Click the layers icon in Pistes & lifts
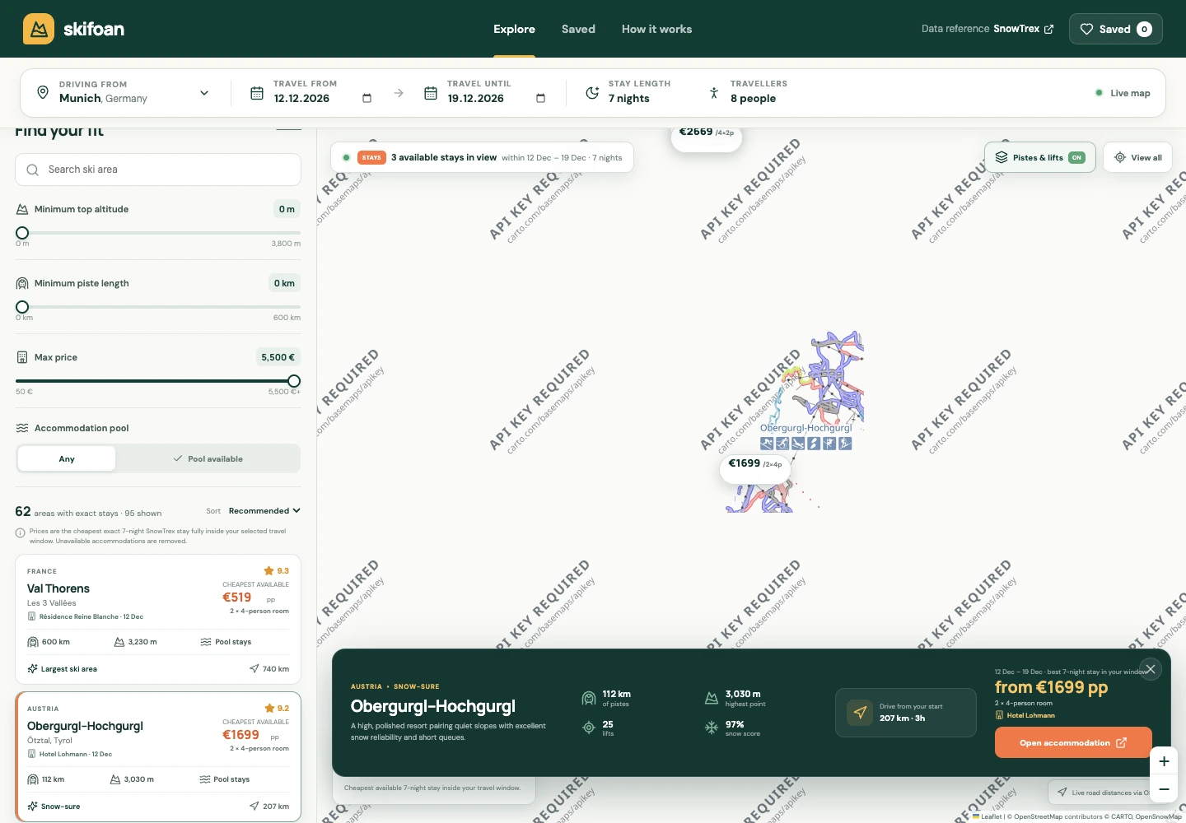Screen dimensions: 1186x823 coord(1002,157)
